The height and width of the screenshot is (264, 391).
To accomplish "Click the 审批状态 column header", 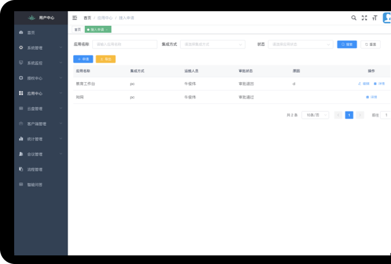I will tap(246, 71).
